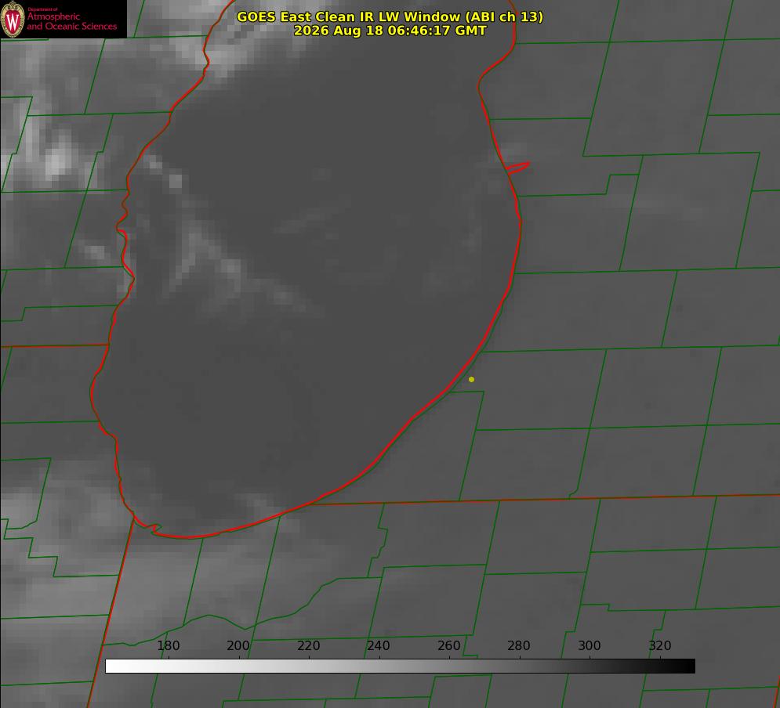Click the 220 tick label on the colorbar
Image resolution: width=780 pixels, height=708 pixels.
[x=308, y=645]
